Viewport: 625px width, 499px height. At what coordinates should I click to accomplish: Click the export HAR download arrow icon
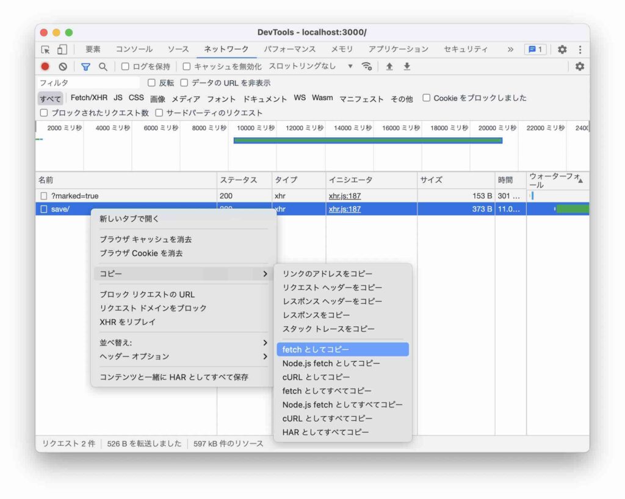point(406,66)
